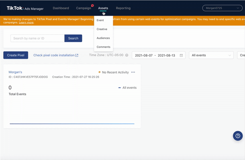Image resolution: width=245 pixels, height=160 pixels.
Task: Select Comments from Assets menu
Action: tap(103, 47)
